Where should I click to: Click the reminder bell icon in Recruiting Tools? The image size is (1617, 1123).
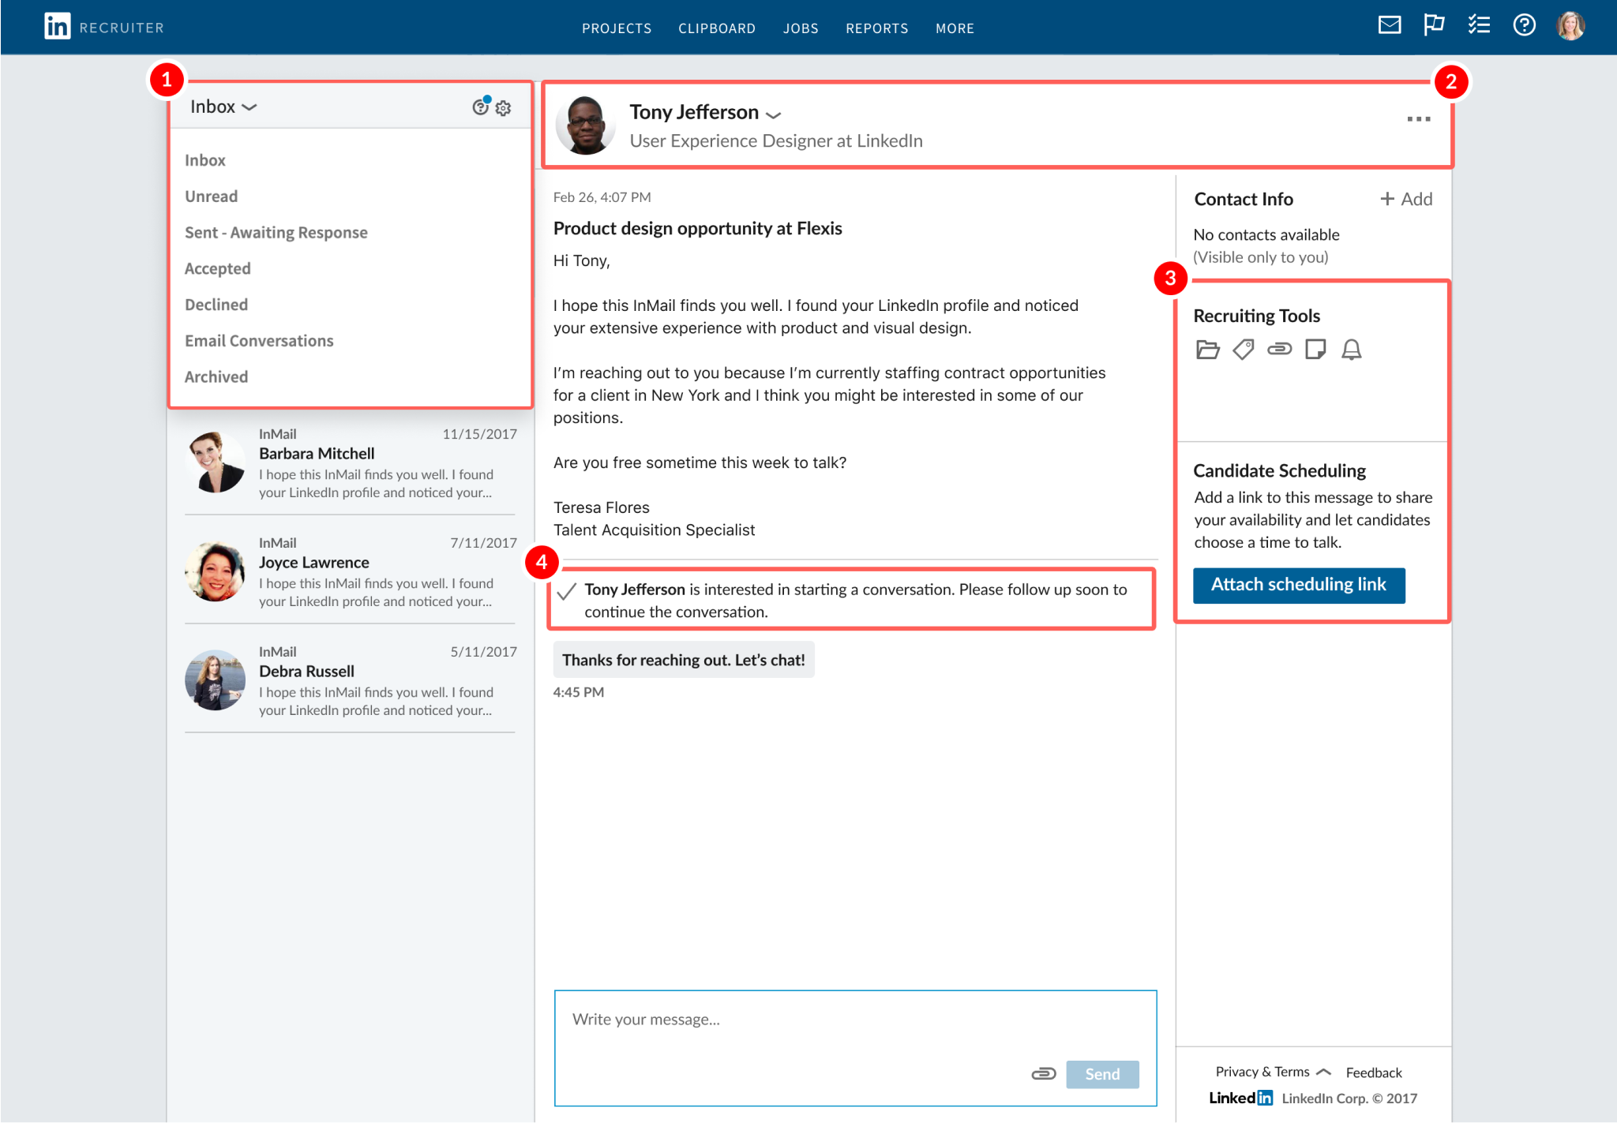tap(1352, 349)
